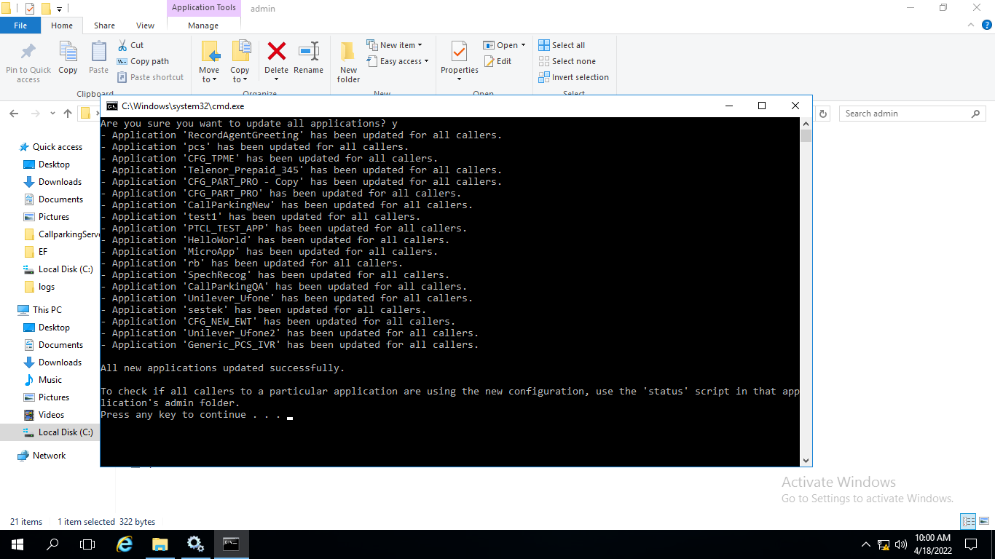Switch to large thumbnails view in status bar
Screen dimensions: 995x559
click(x=983, y=521)
